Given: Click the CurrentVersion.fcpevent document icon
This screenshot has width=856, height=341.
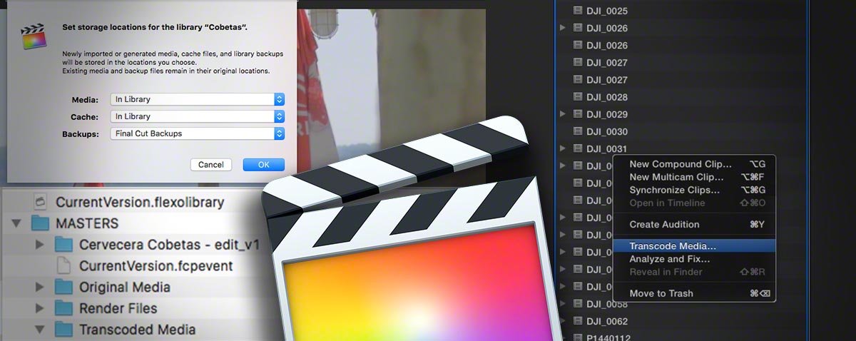Looking at the screenshot, I should (64, 266).
